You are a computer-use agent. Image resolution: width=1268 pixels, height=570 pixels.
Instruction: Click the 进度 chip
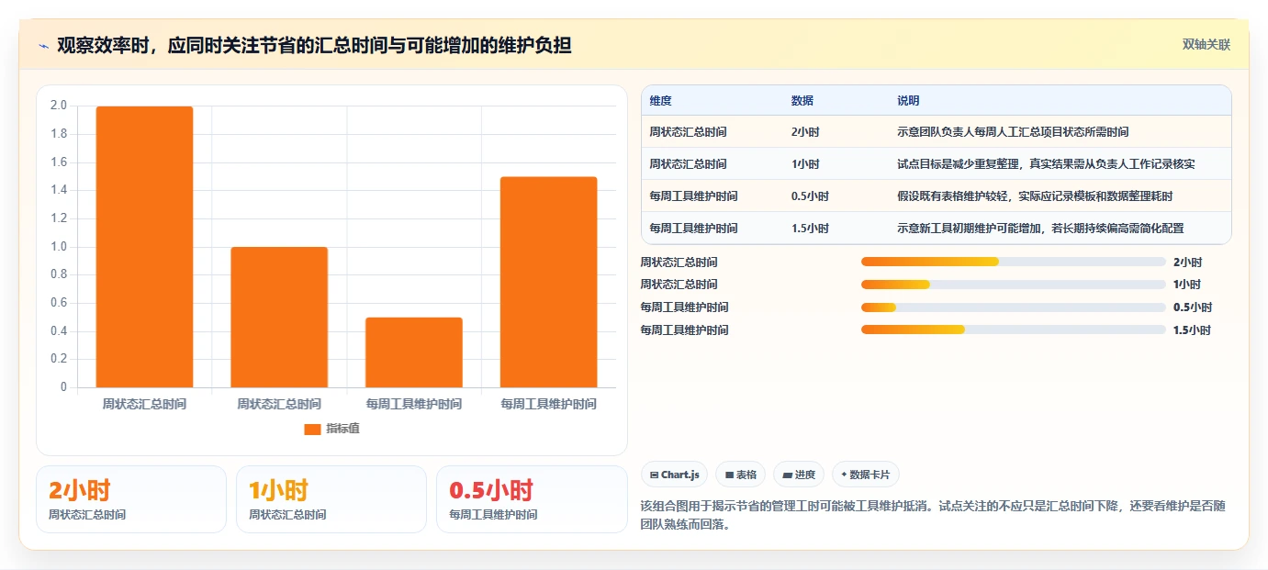click(799, 475)
